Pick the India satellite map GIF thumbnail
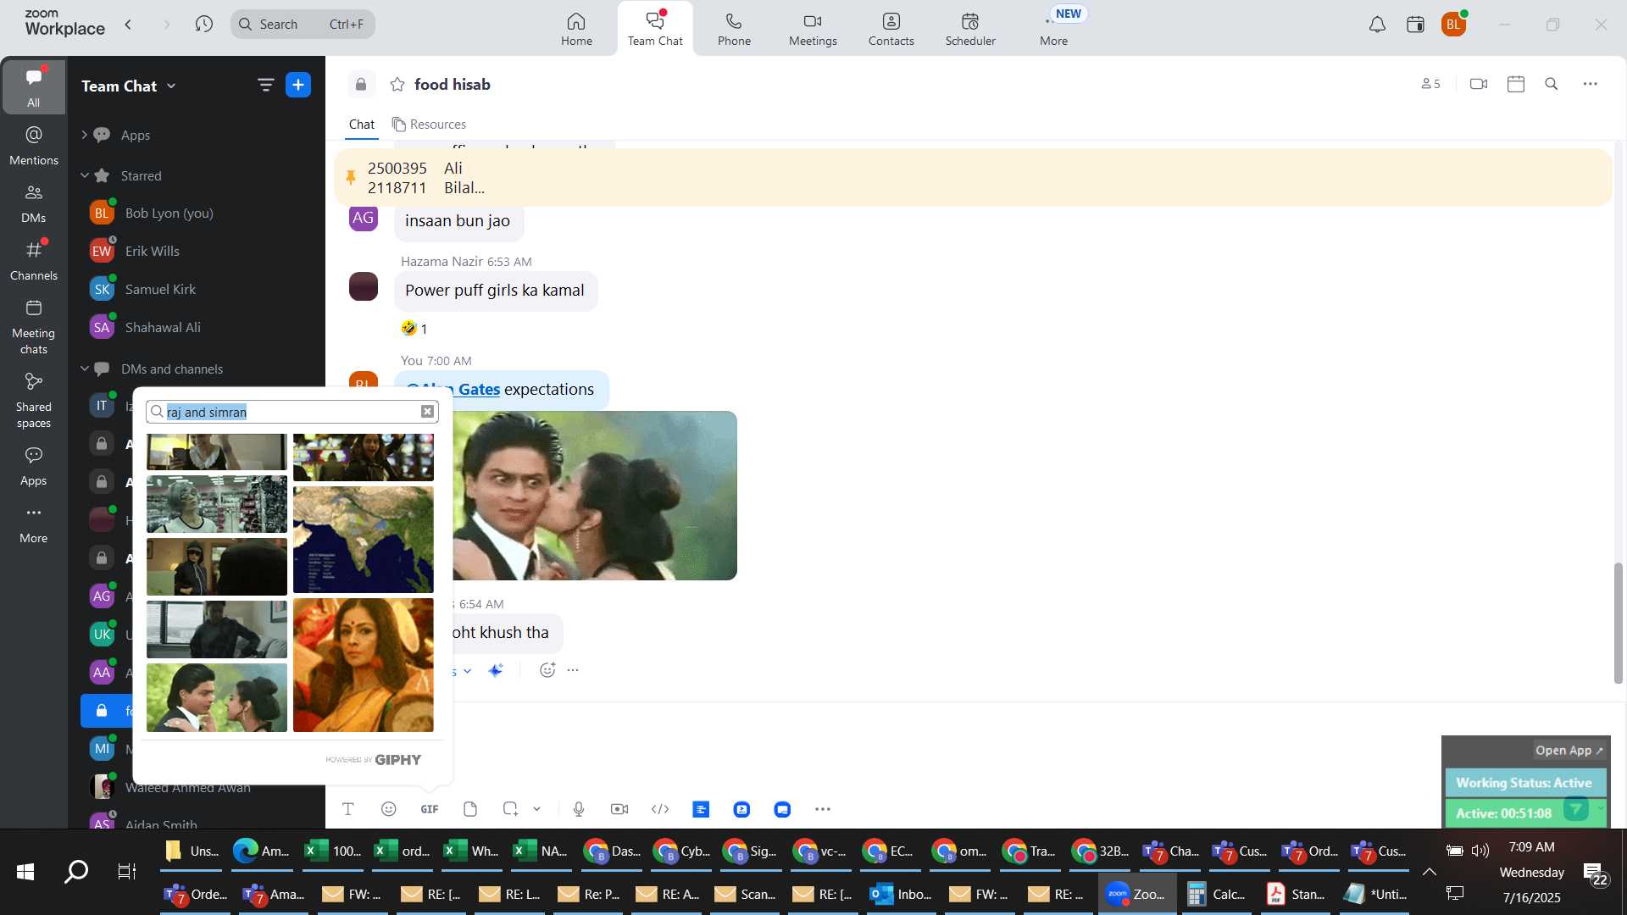The height and width of the screenshot is (915, 1627). coord(364,540)
